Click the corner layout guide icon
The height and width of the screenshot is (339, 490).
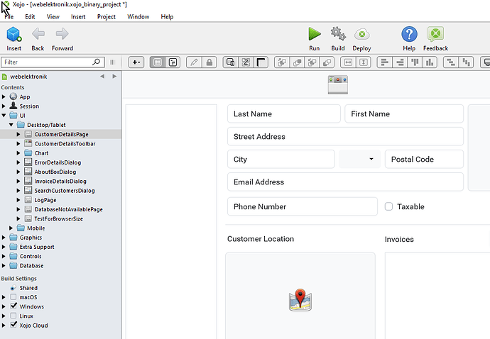(x=261, y=62)
